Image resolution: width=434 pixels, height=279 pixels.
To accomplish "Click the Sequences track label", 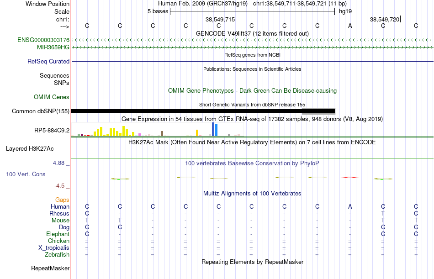I will pyautogui.click(x=54, y=75).
